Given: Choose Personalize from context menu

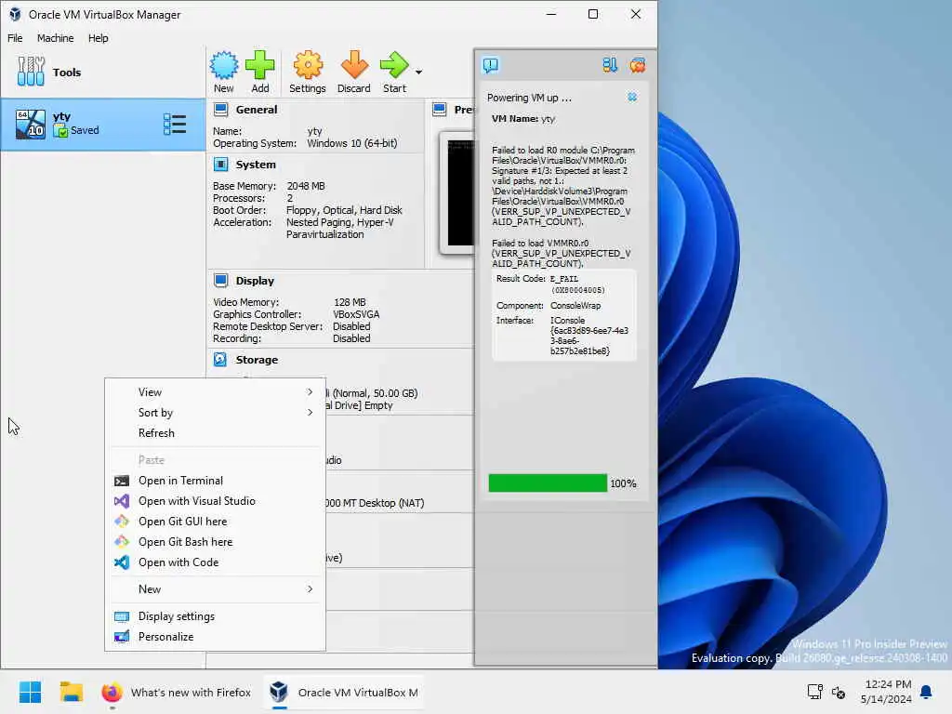Looking at the screenshot, I should [215, 636].
